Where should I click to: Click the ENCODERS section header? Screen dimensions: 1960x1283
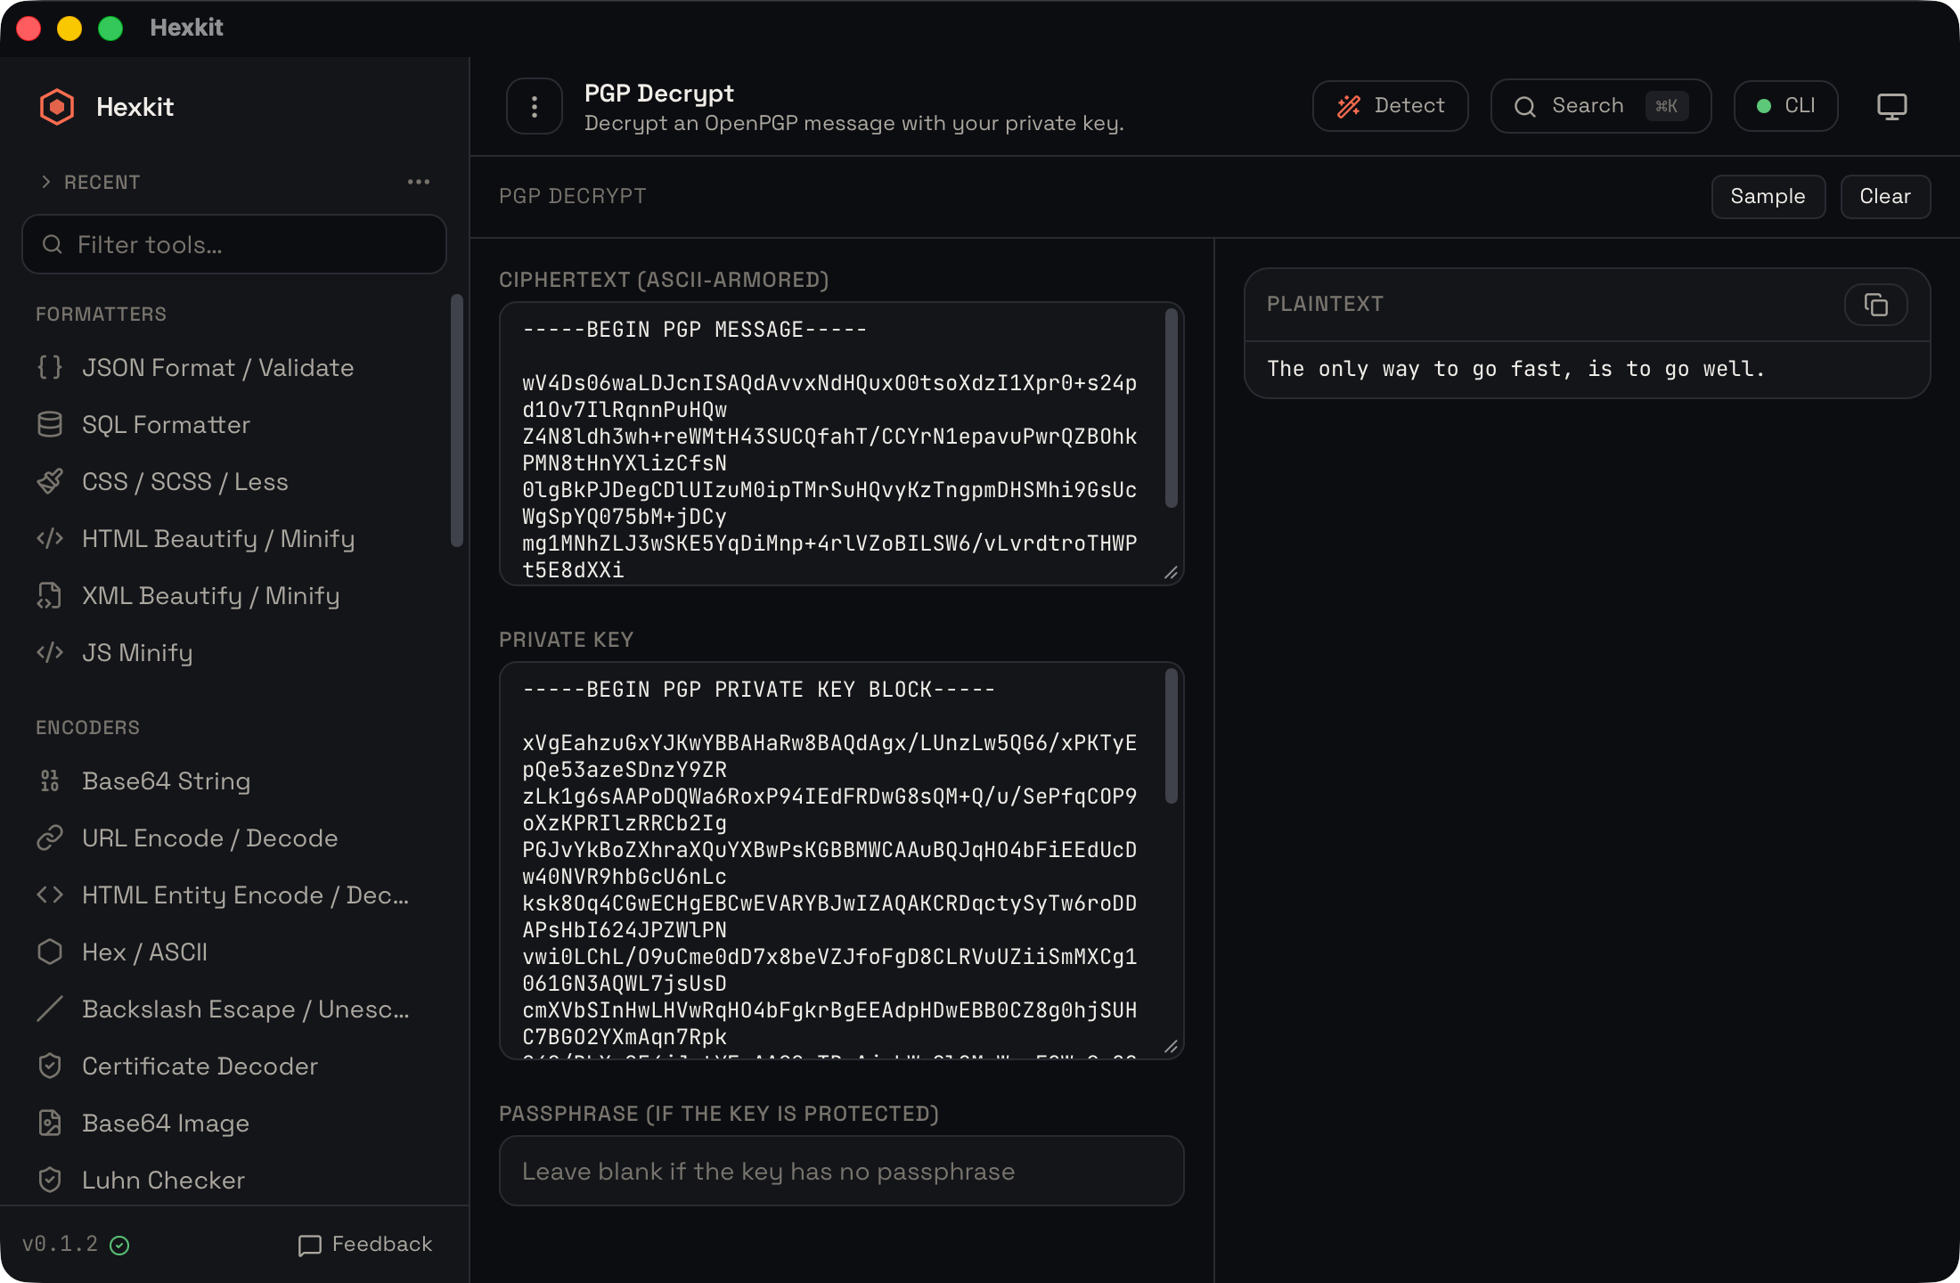(87, 727)
